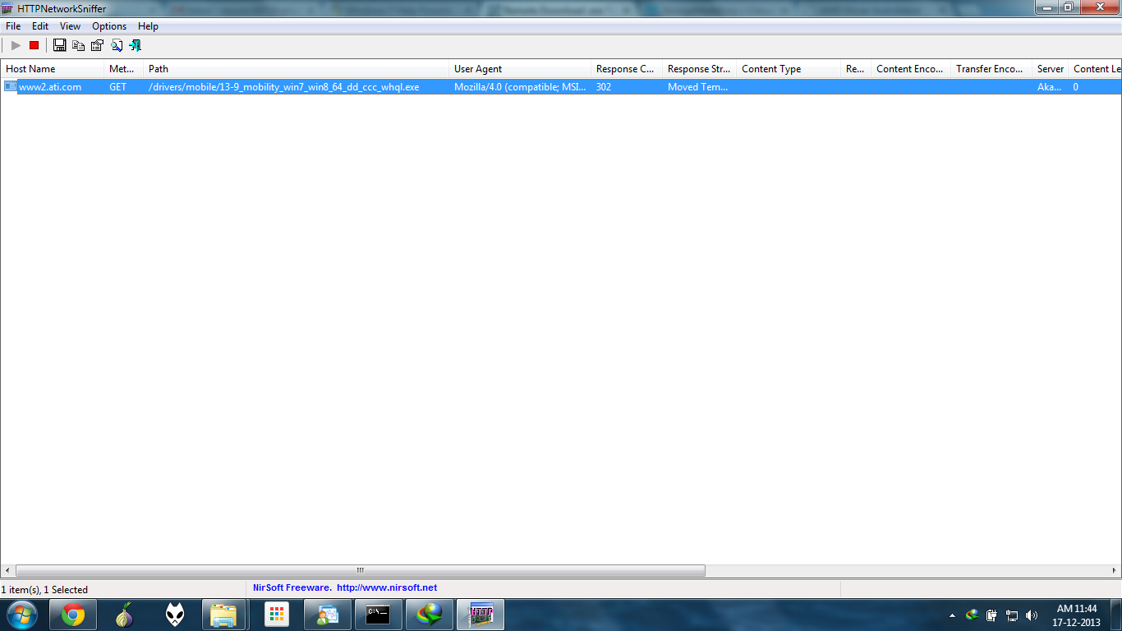Image resolution: width=1122 pixels, height=631 pixels.
Task: Select the www2.ati.com request row
Action: [x=561, y=86]
